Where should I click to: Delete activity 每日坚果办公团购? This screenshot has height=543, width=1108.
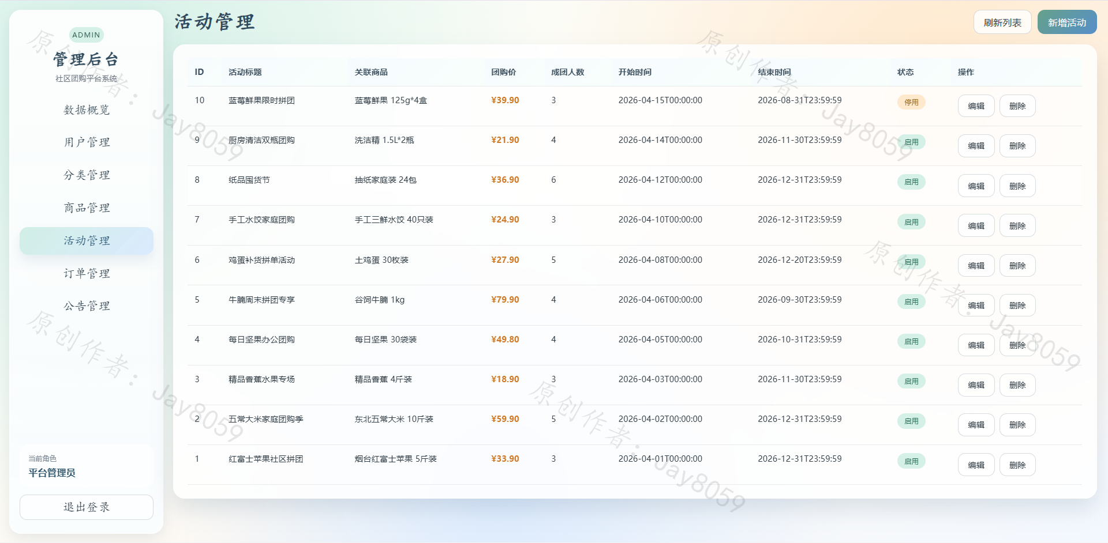click(1017, 345)
